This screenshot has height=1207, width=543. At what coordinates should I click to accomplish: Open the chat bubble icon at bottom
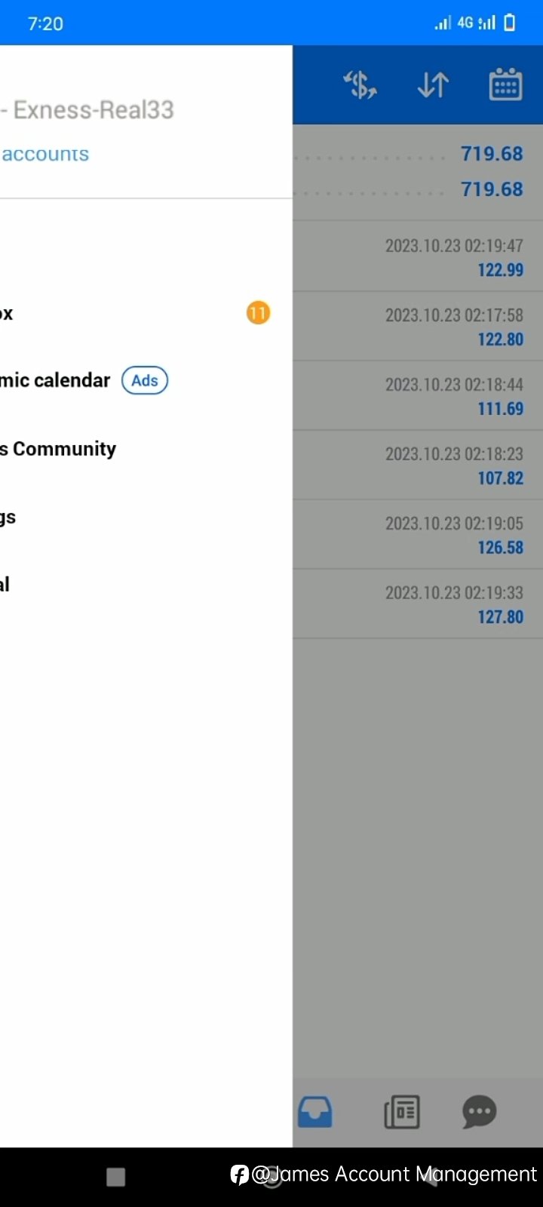480,1112
